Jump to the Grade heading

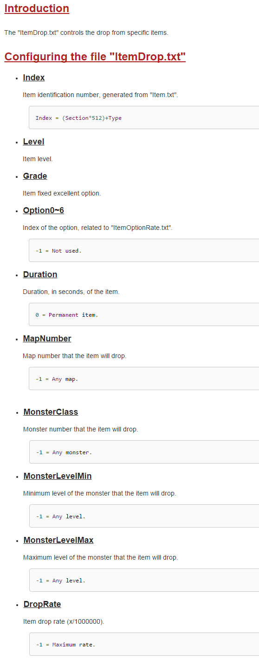point(35,176)
